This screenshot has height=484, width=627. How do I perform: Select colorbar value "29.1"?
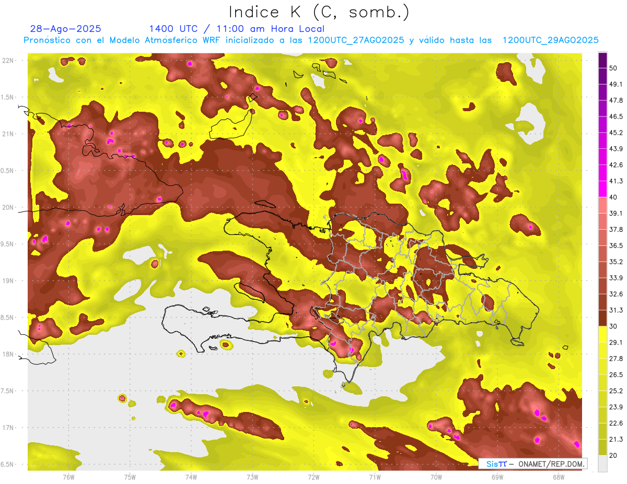[x=617, y=343]
